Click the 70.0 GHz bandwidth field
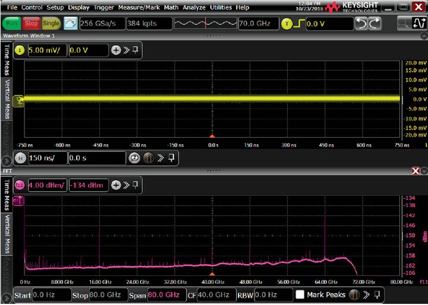Screen dimensions: 428x305 [259, 24]
